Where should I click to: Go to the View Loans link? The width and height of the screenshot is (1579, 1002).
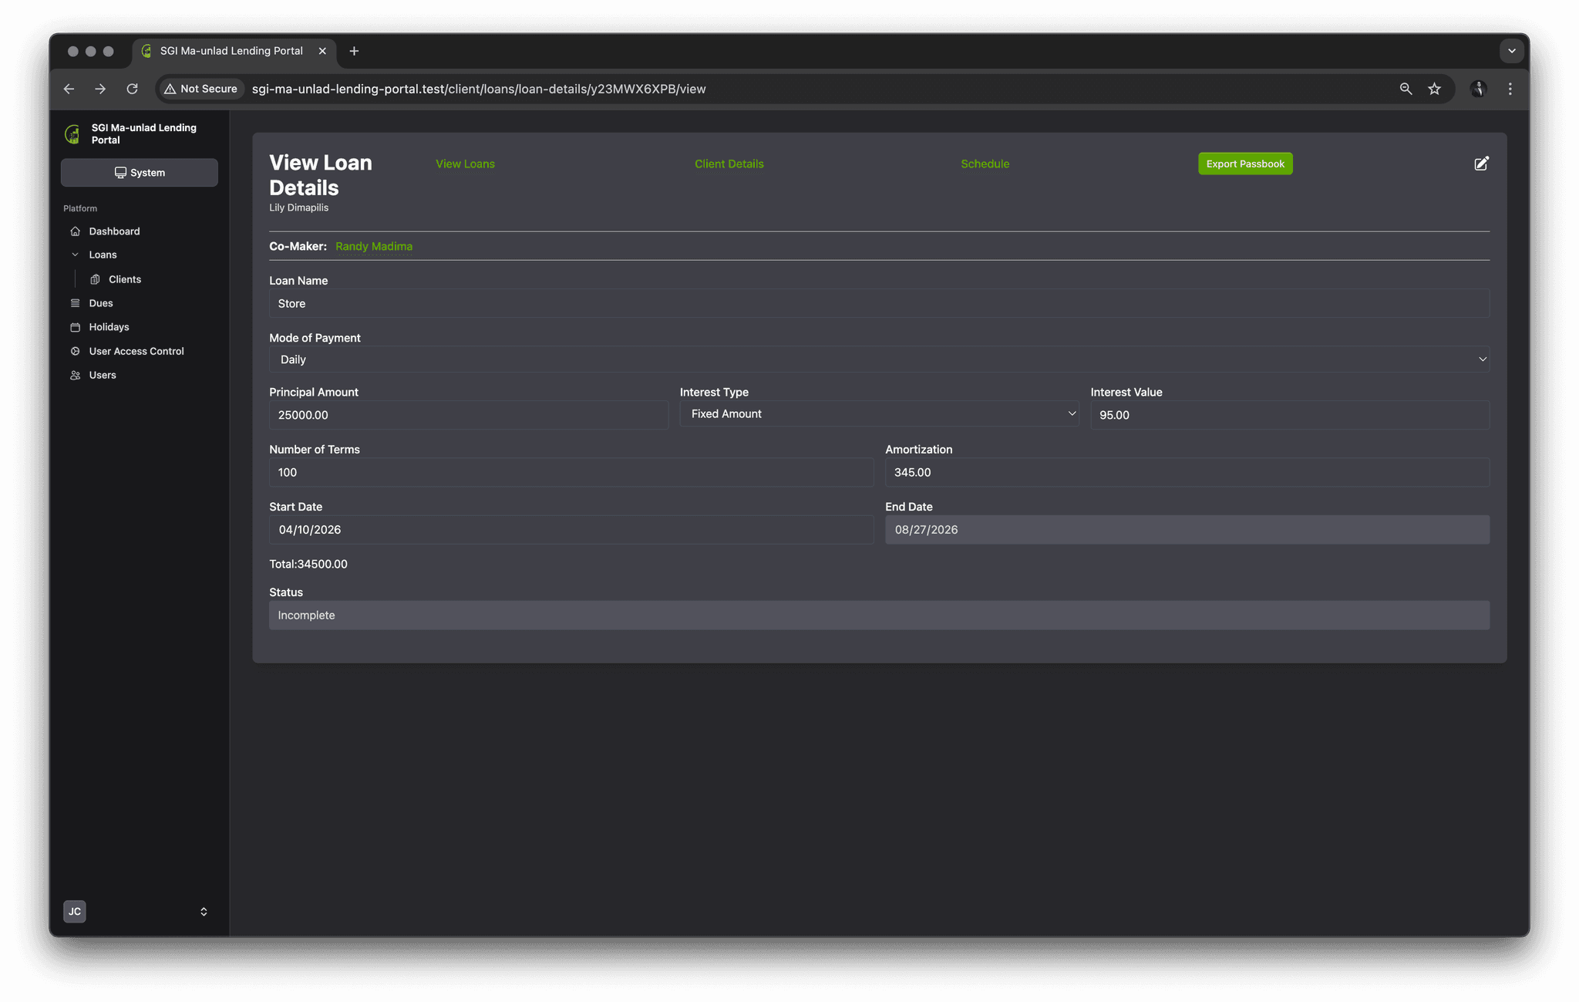(x=465, y=164)
